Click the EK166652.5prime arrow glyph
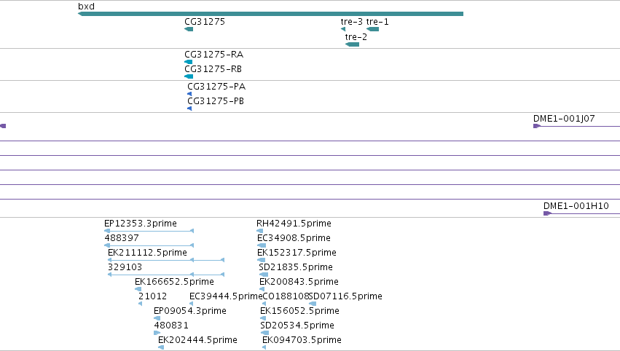The width and height of the screenshot is (620, 351). click(x=138, y=289)
